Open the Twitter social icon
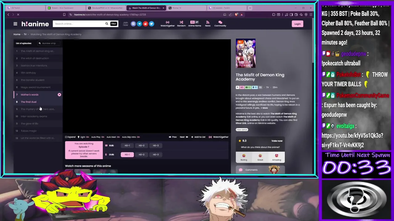Viewport: 394px width, 221px height. (x=151, y=24)
